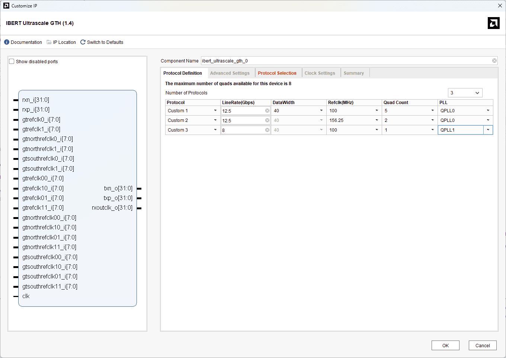Select the Protocol Definition tab
Screen dimensions: 506x358
point(183,73)
